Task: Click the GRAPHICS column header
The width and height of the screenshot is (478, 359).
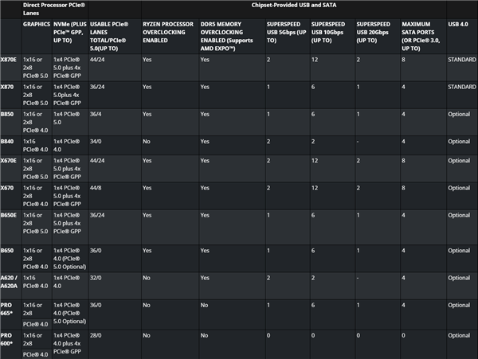Action: (37, 24)
